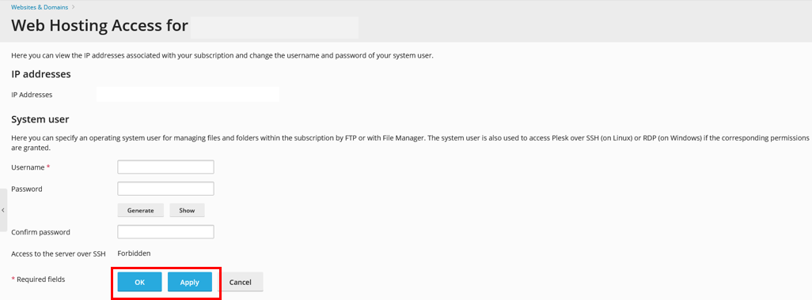Click the Web Hosting Access page title

[x=100, y=26]
